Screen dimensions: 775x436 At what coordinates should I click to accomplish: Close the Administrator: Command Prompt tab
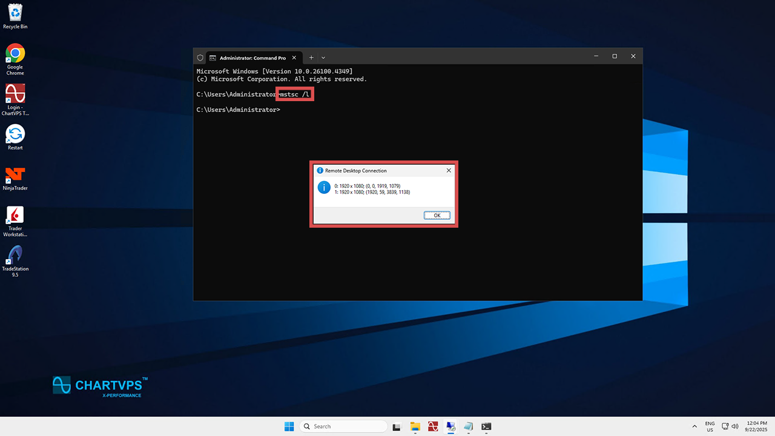click(x=294, y=58)
